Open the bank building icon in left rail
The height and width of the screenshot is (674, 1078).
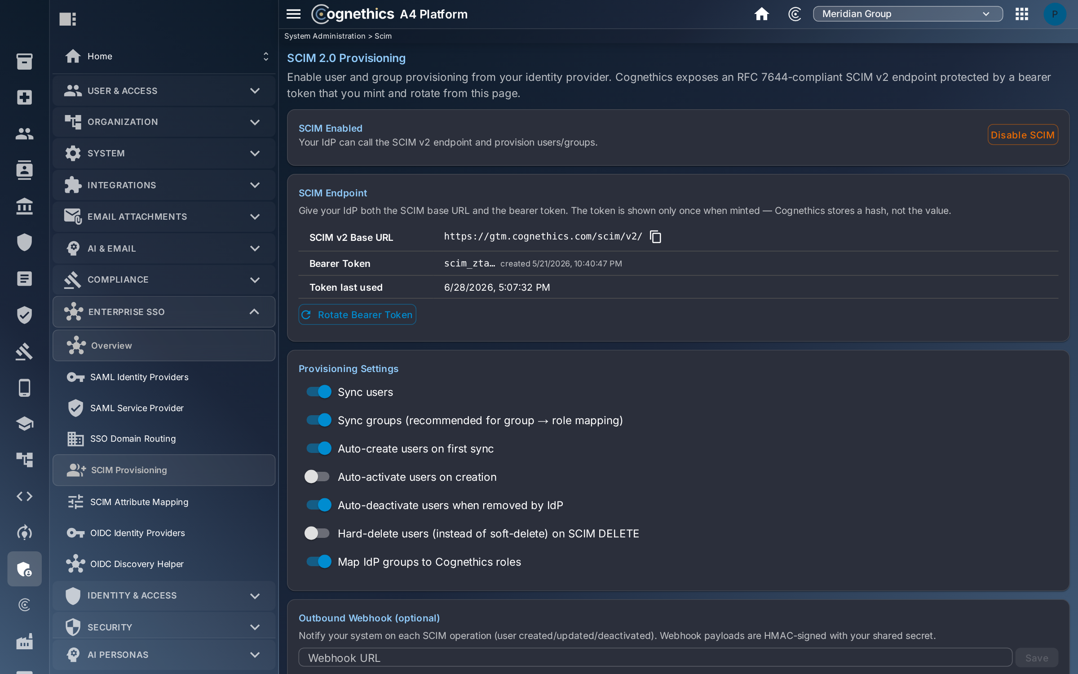tap(24, 206)
